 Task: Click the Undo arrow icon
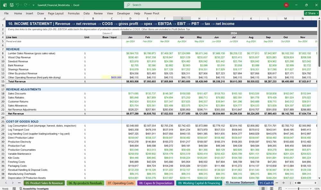point(18,5)
